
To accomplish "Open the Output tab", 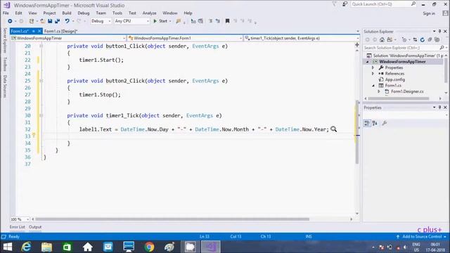I will click(35, 227).
